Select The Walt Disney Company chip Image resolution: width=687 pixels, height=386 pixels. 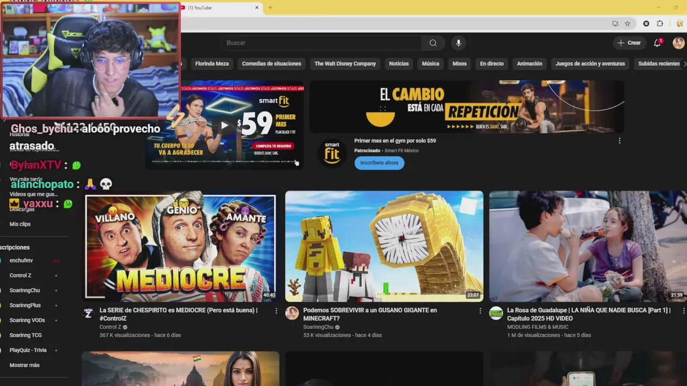pyautogui.click(x=345, y=64)
